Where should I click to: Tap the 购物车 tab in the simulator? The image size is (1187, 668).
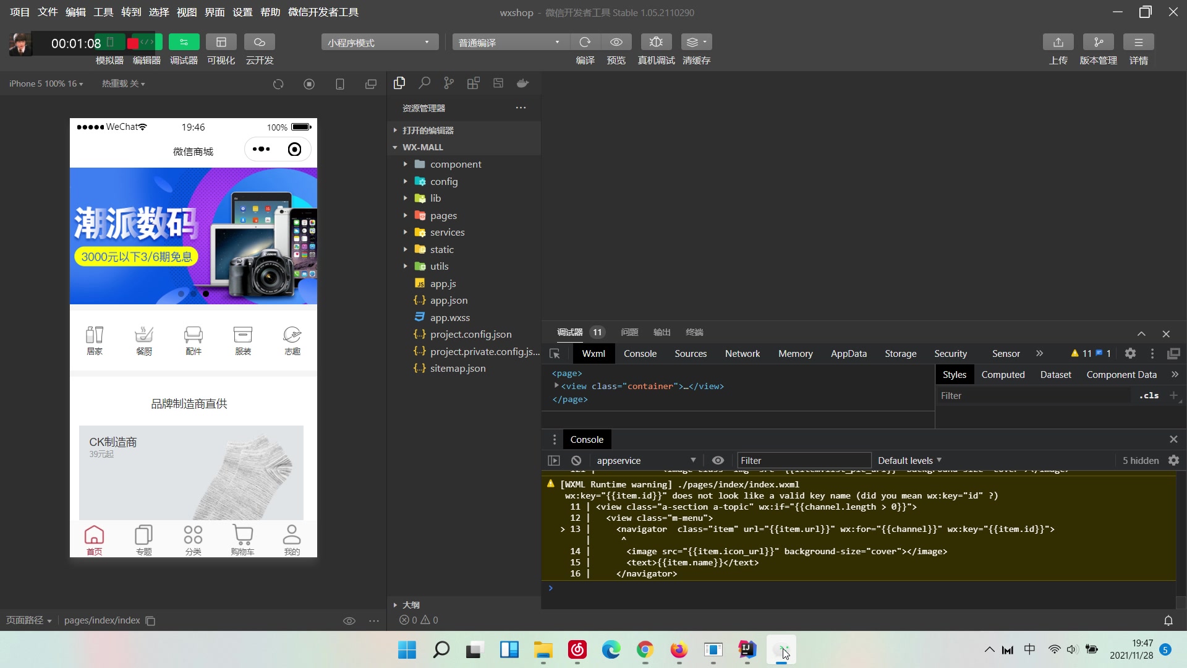pyautogui.click(x=242, y=540)
